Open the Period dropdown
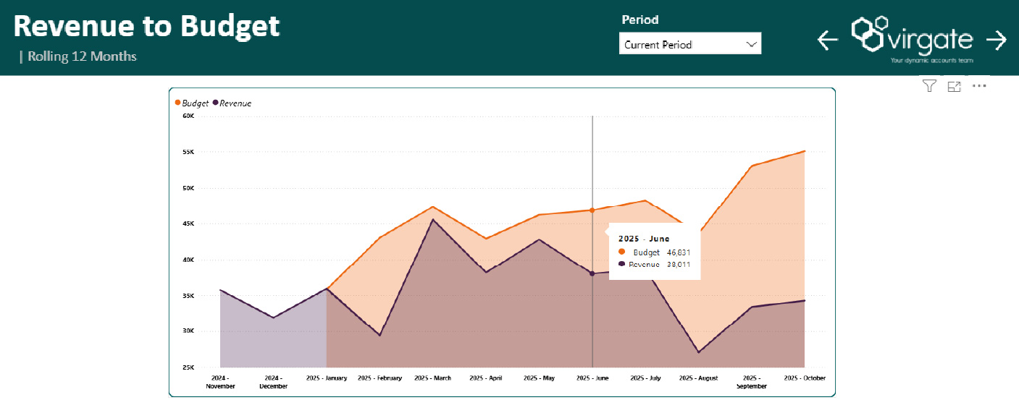Image resolution: width=1019 pixels, height=413 pixels. coord(689,44)
